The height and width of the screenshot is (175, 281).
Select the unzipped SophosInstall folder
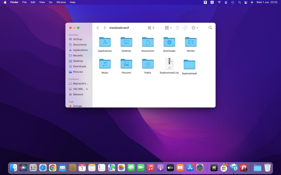click(x=189, y=65)
